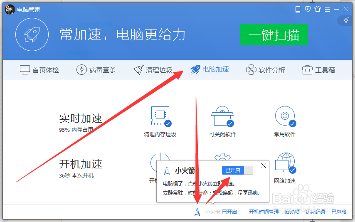
Task: Open the 优化记录 link
Action: [316, 212]
